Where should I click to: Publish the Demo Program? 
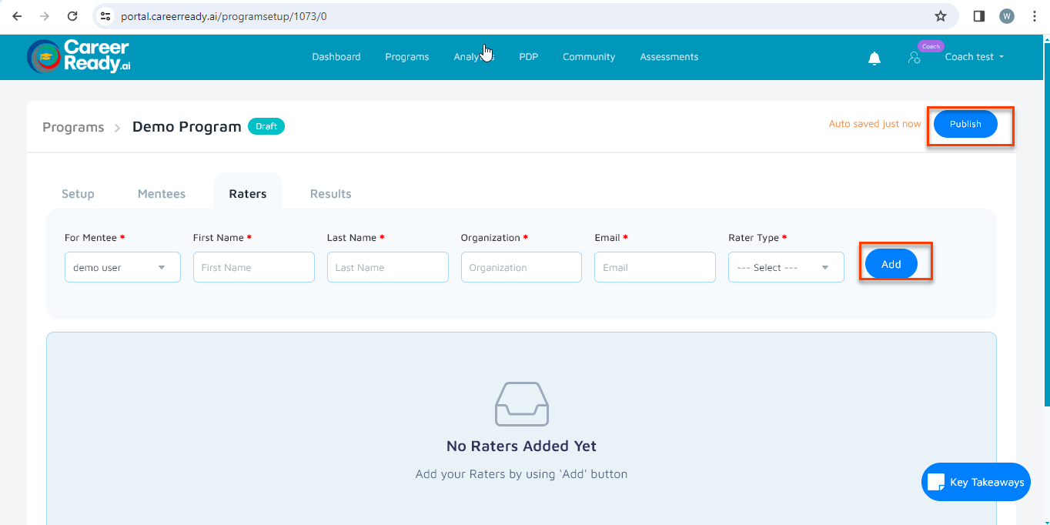click(x=965, y=124)
